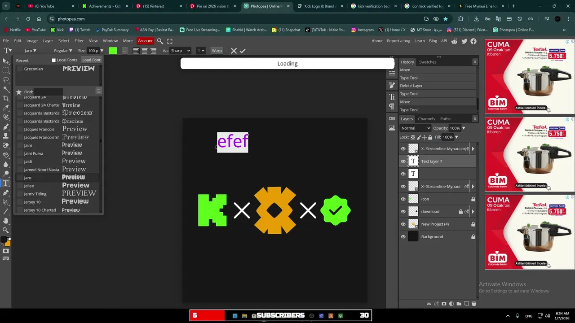Open the File menu

tap(6, 41)
